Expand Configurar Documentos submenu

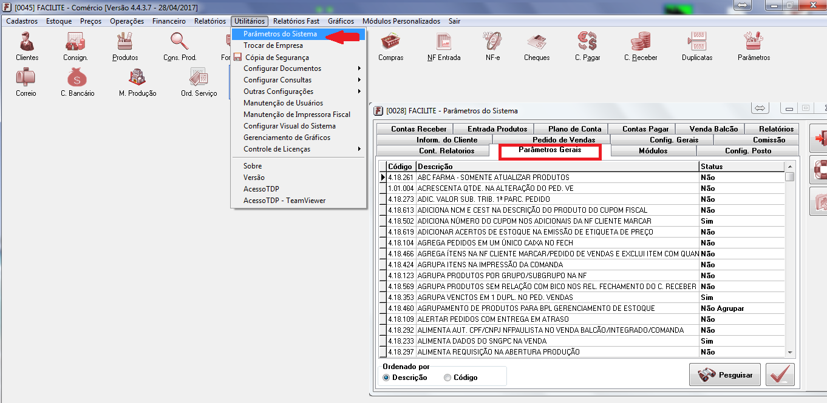coord(299,68)
